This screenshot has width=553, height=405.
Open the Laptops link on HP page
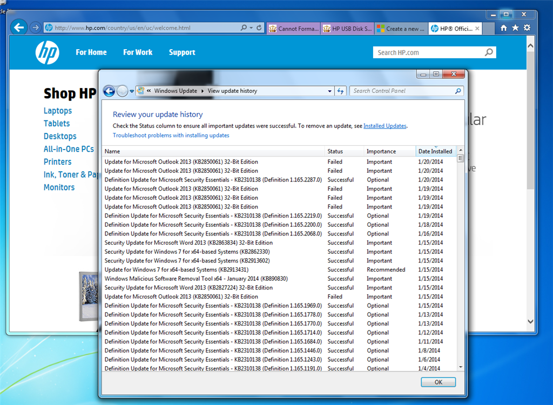click(x=57, y=111)
